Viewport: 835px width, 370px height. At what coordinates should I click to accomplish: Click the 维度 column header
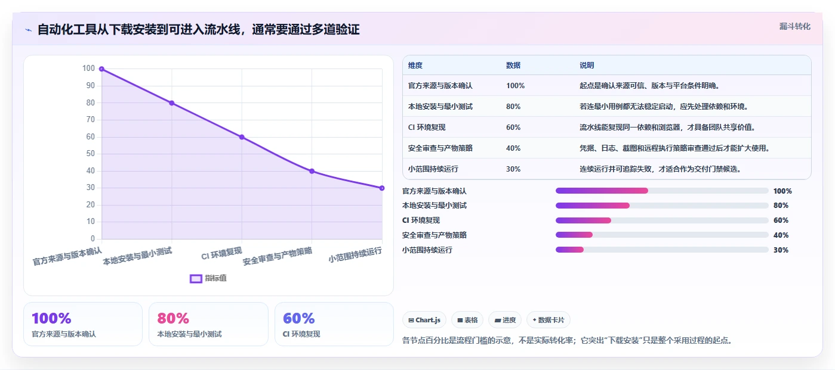[x=415, y=66]
